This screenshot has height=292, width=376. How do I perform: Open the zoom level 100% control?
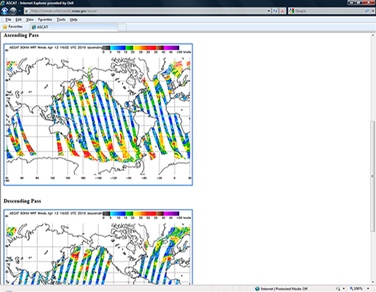click(x=356, y=289)
